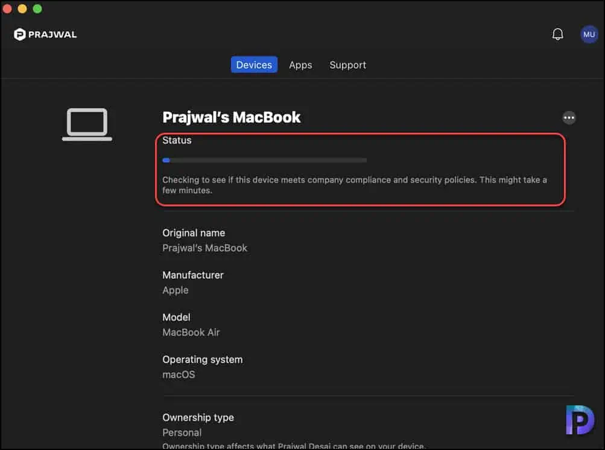Select the manufacturer value Apple
Image resolution: width=605 pixels, height=450 pixels.
point(175,290)
